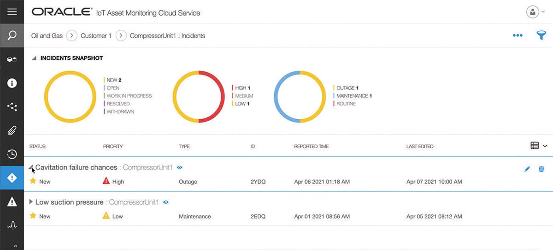Click the chevron after Oil and Gas
553x250 pixels.
[72, 35]
